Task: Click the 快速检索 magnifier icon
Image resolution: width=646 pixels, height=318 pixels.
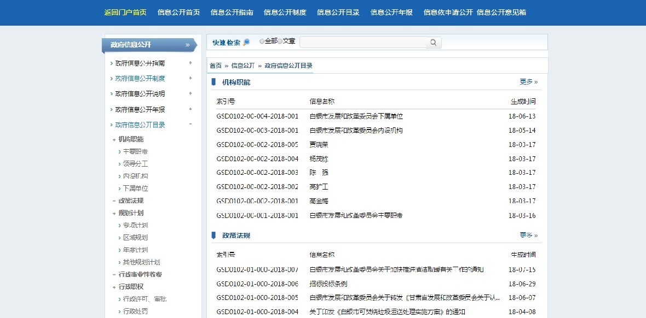Action: tap(246, 42)
